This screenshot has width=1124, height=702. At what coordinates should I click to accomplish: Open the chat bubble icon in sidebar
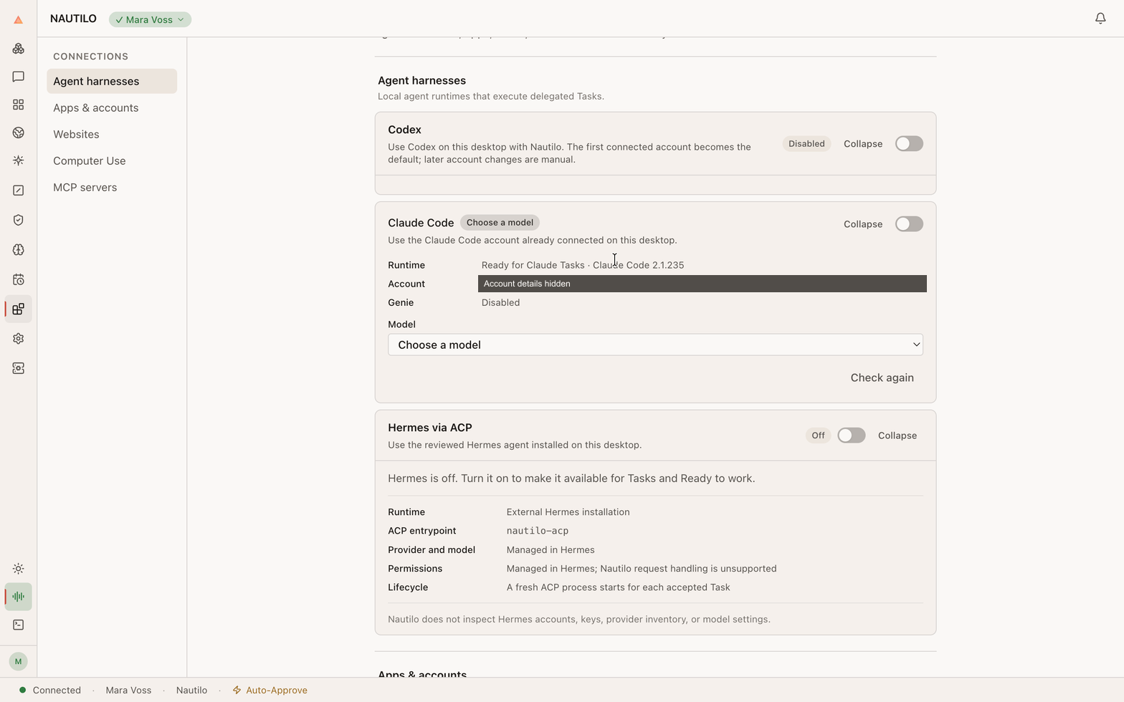[19, 77]
